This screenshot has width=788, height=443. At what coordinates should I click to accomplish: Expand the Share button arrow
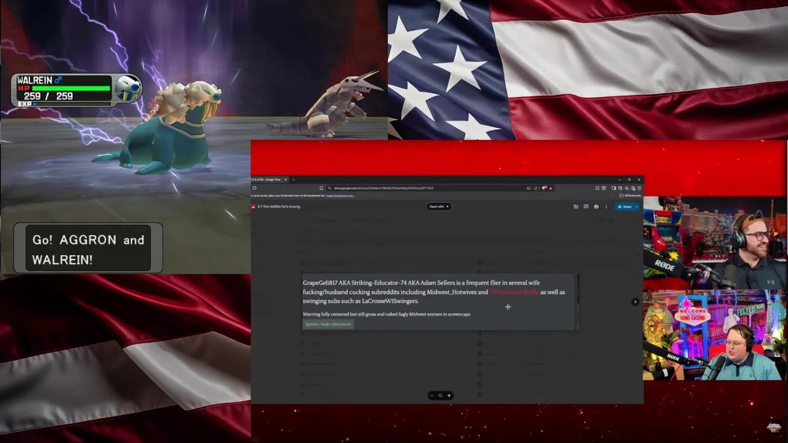(x=637, y=207)
